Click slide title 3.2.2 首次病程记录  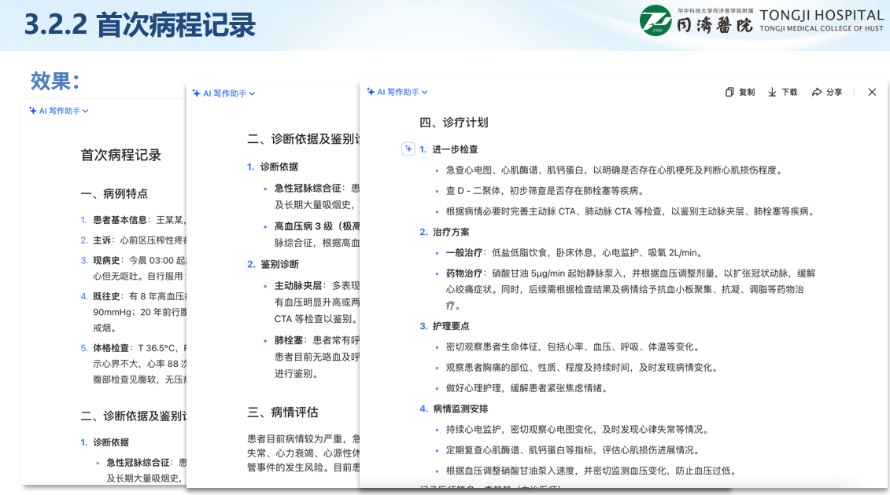click(x=139, y=25)
